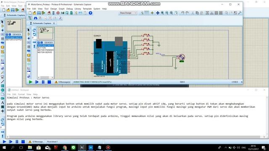The height and width of the screenshot is (151, 269).
Task: Open Base Design variant dropdown
Action: [x=128, y=13]
